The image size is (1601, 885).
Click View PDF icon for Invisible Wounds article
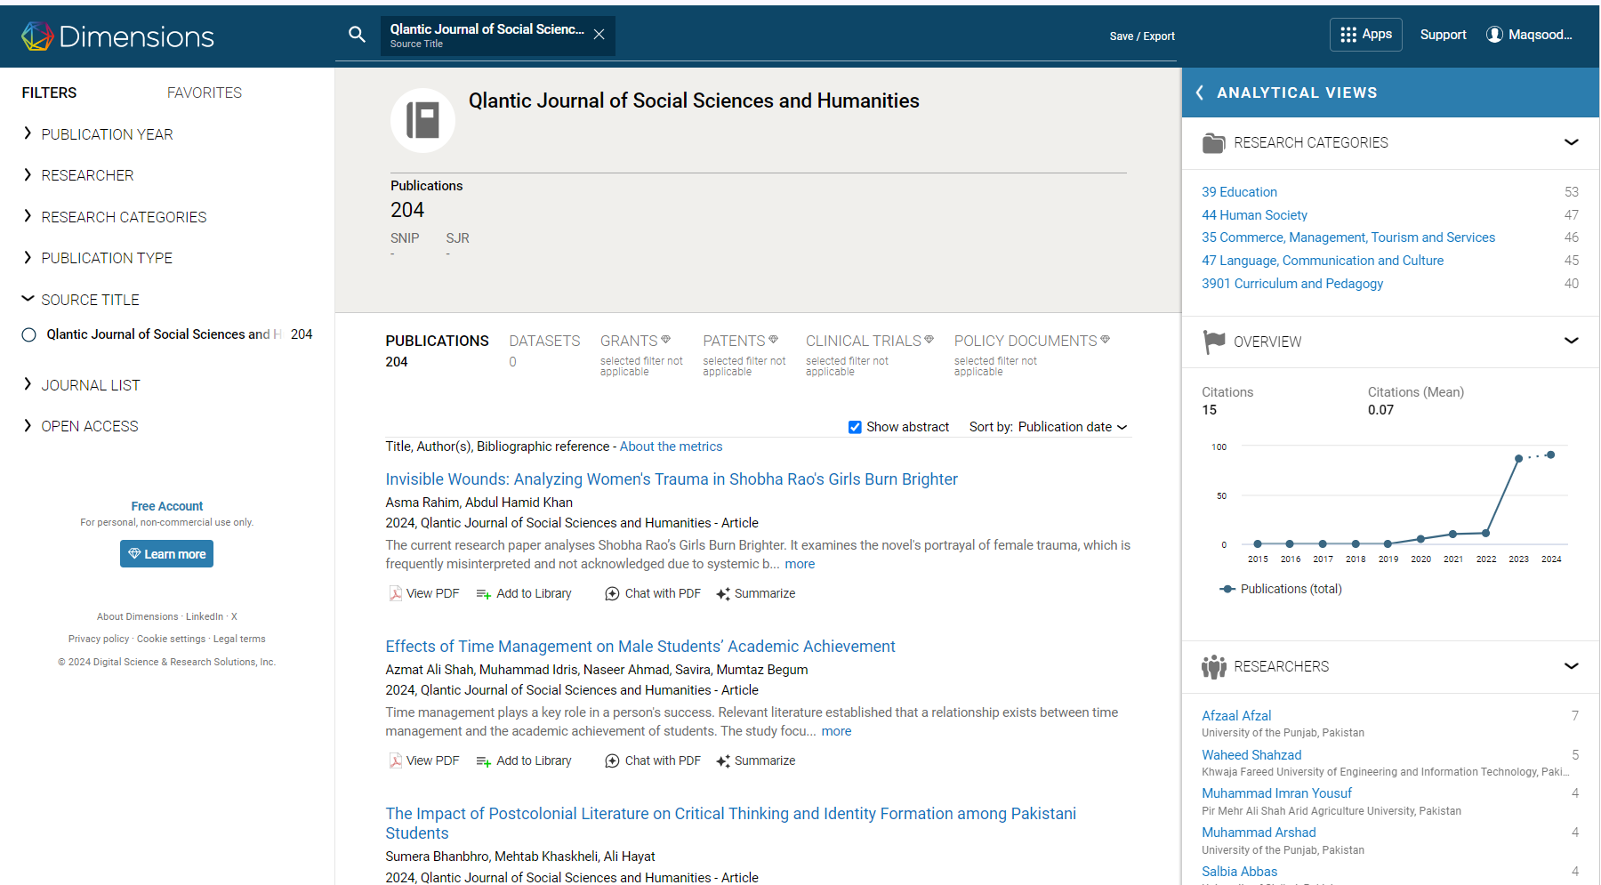point(396,593)
